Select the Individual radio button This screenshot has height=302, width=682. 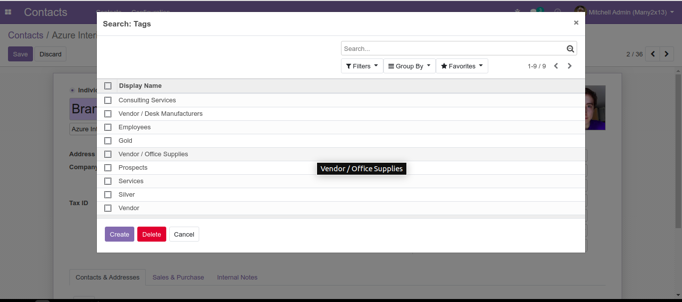coord(72,90)
